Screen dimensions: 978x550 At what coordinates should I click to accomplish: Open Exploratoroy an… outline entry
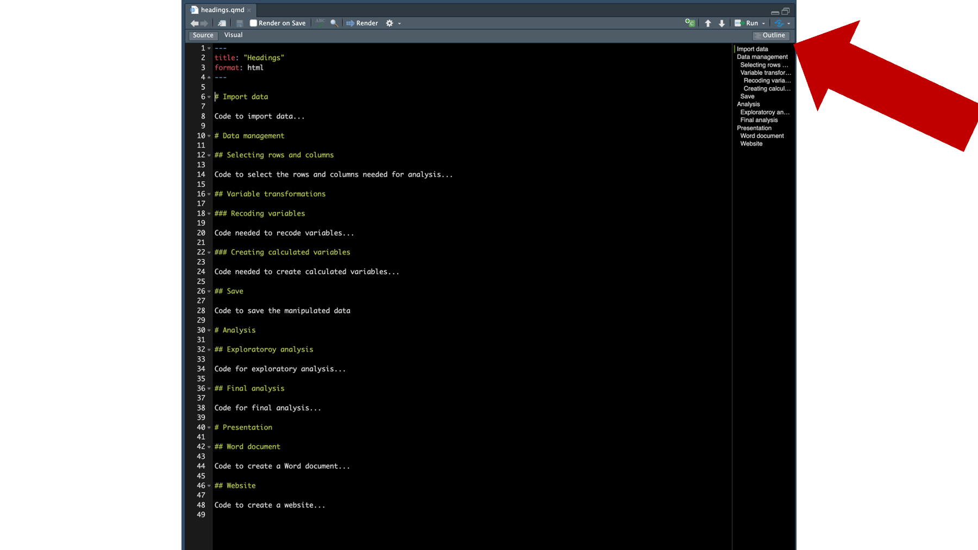click(765, 112)
